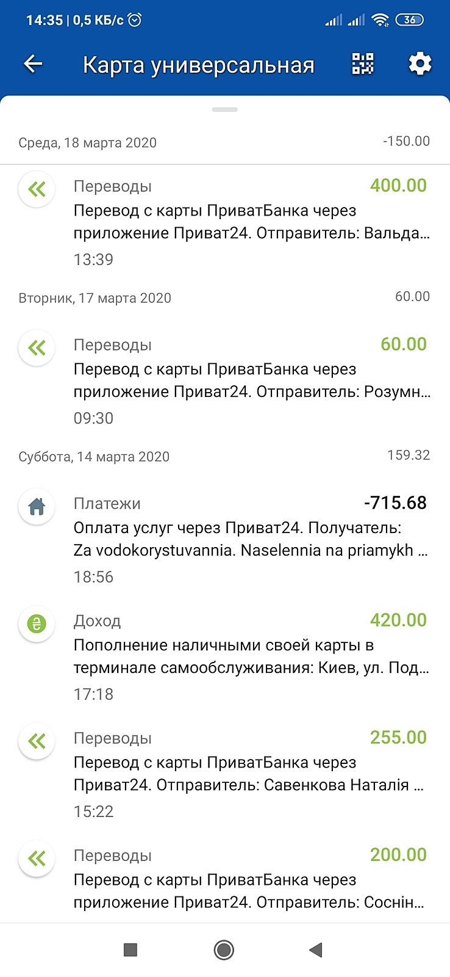
Task: Tap the house icon for the -715.68 payment
Action: [37, 507]
